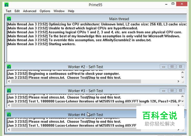Viewport: 191px width, 136px height.
Task: Click the 'Starting workers.' log line
Action: tap(41, 44)
